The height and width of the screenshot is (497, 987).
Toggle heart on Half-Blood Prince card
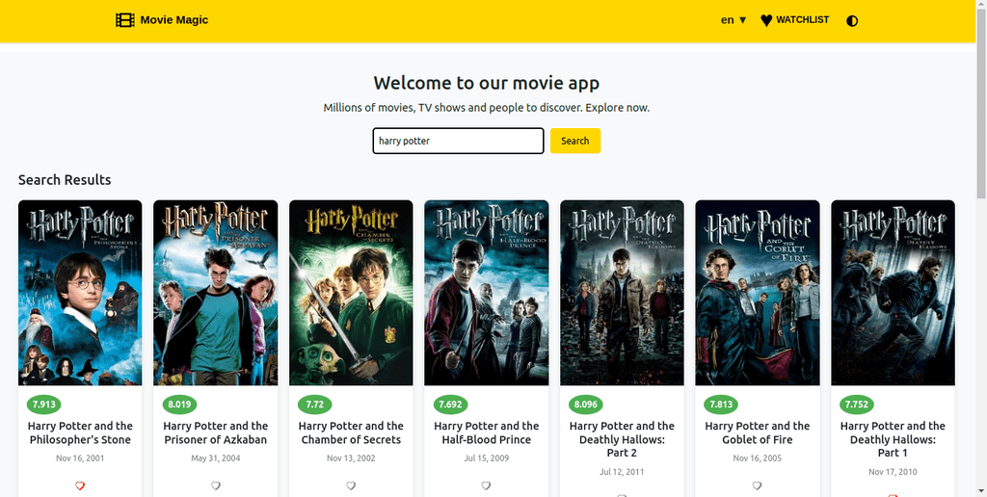[x=486, y=485]
